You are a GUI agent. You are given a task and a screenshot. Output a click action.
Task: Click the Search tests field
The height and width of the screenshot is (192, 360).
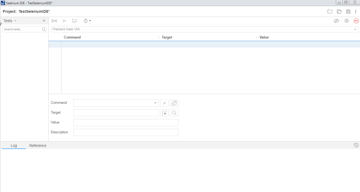pos(22,29)
